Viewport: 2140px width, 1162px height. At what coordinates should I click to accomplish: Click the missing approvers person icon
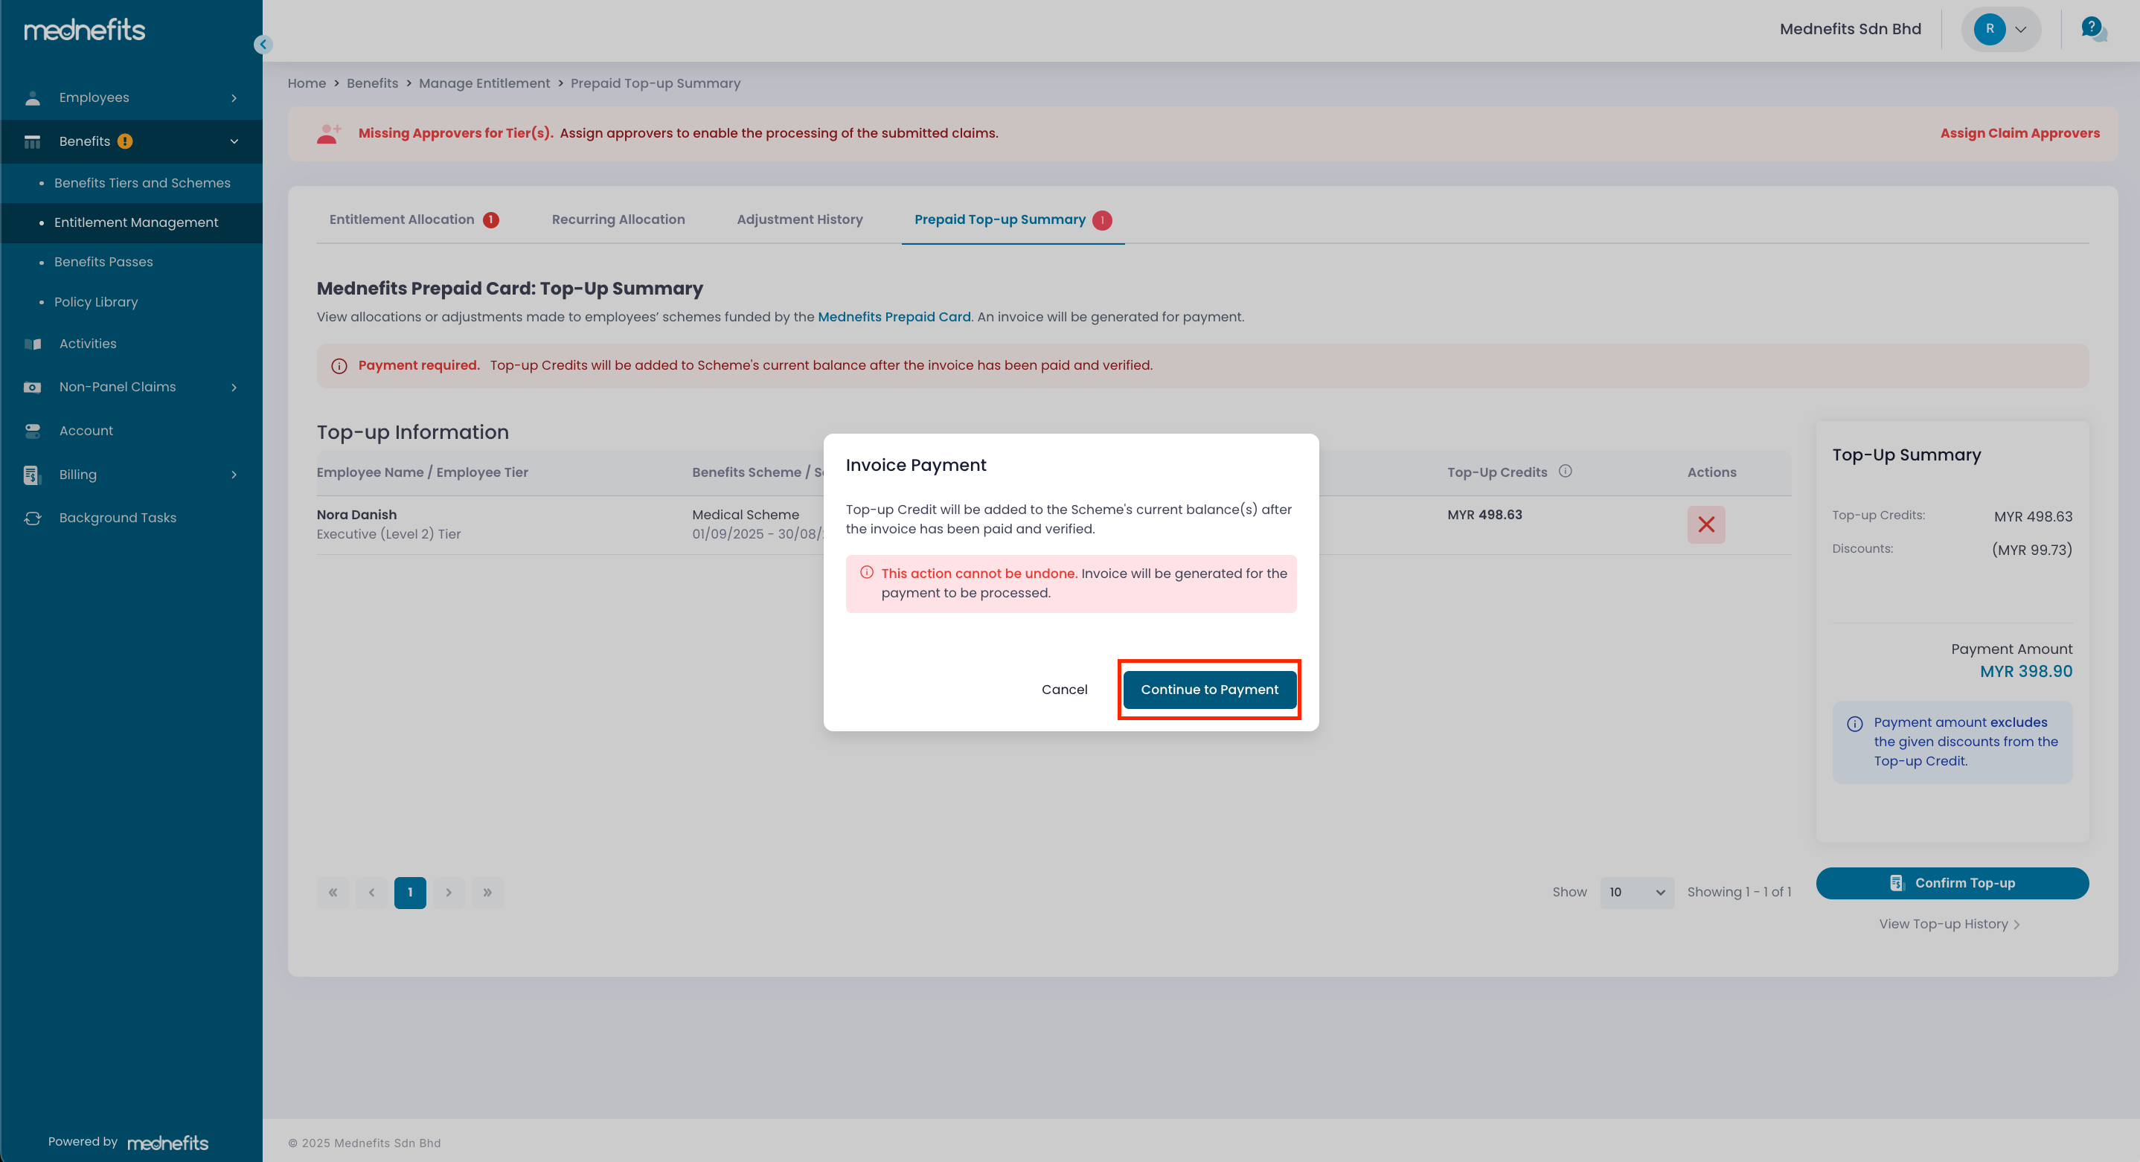pyautogui.click(x=329, y=133)
